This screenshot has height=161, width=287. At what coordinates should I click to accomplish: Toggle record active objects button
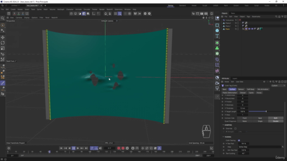click(118, 148)
